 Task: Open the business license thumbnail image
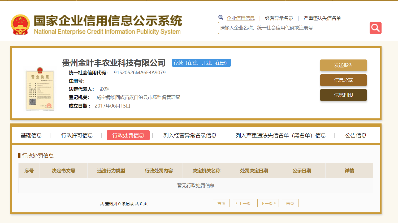coord(40,89)
